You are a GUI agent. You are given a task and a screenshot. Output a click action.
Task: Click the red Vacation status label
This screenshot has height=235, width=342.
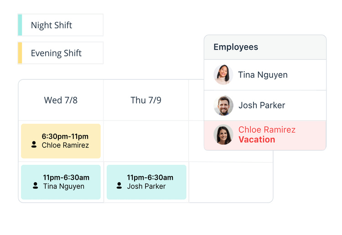coord(257,140)
